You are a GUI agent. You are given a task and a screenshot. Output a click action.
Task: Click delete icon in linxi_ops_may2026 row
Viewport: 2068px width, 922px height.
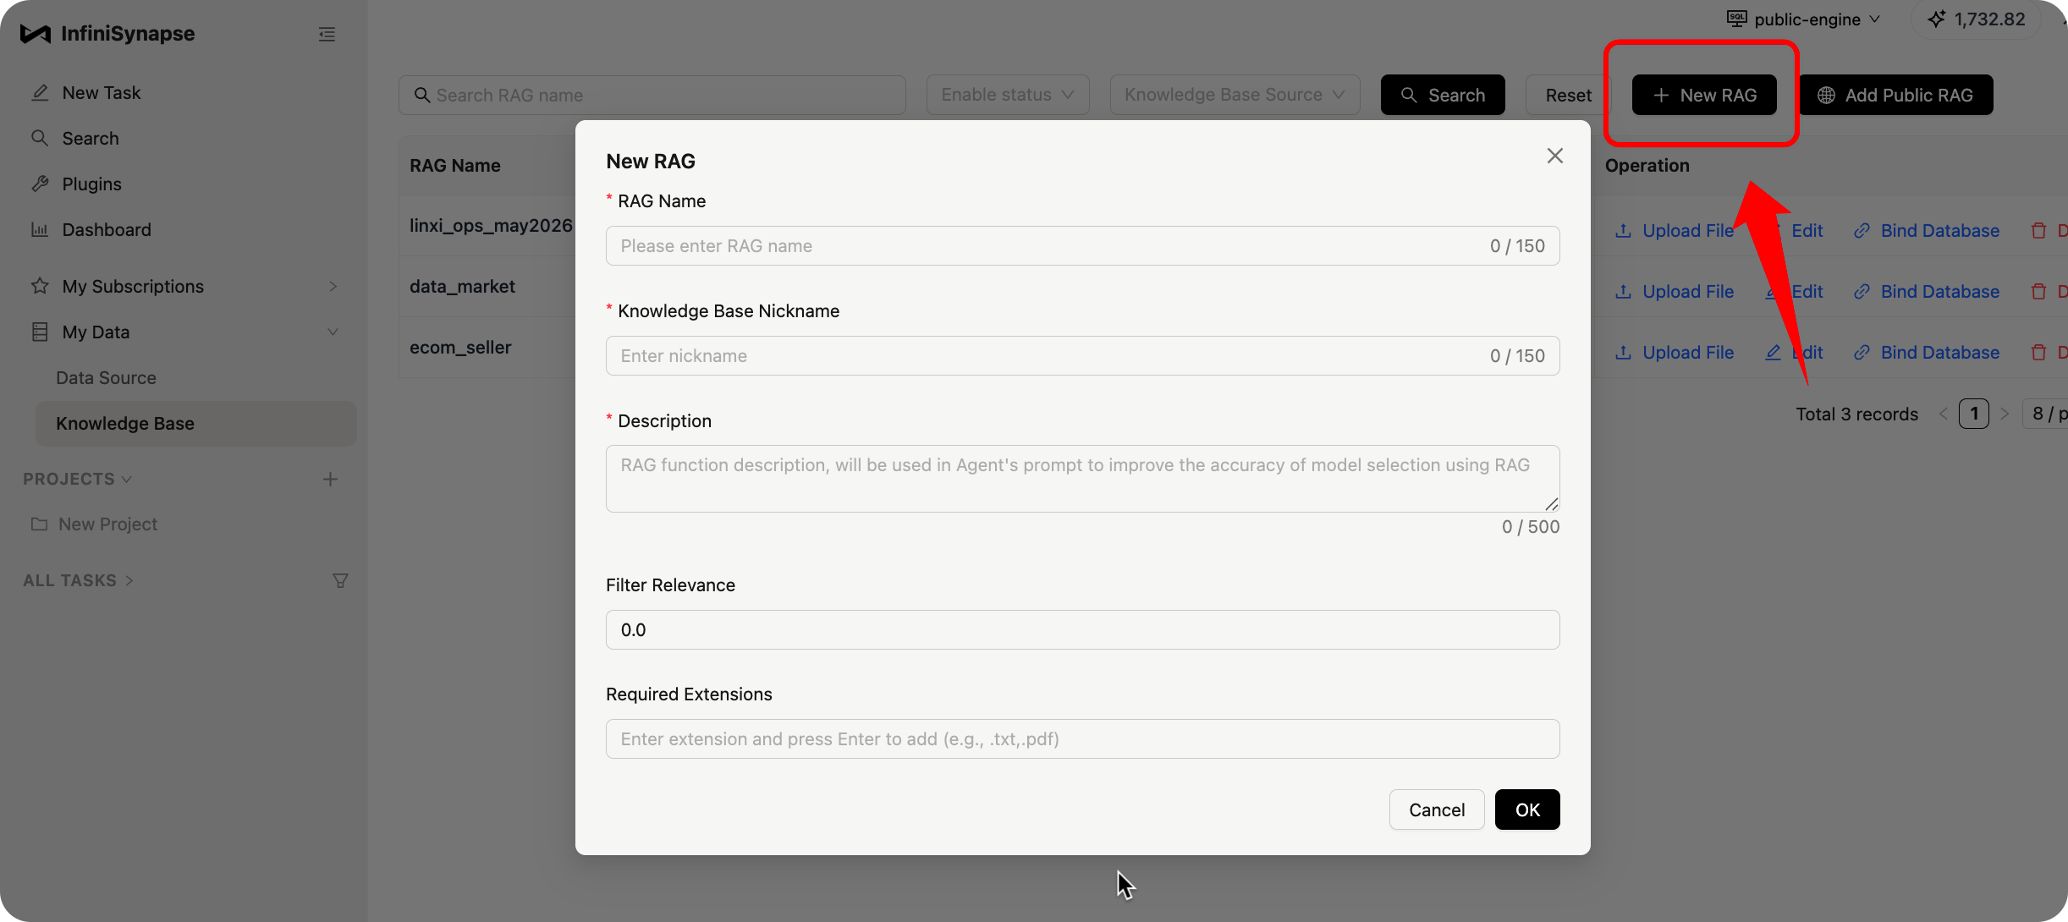2039,230
